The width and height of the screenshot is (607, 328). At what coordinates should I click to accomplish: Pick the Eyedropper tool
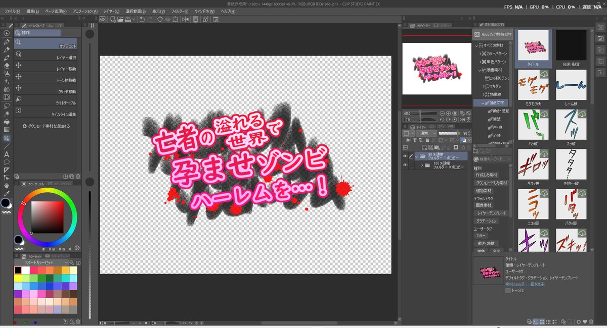(7, 193)
